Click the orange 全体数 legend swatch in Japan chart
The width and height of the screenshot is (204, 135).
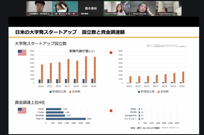coord(159,91)
